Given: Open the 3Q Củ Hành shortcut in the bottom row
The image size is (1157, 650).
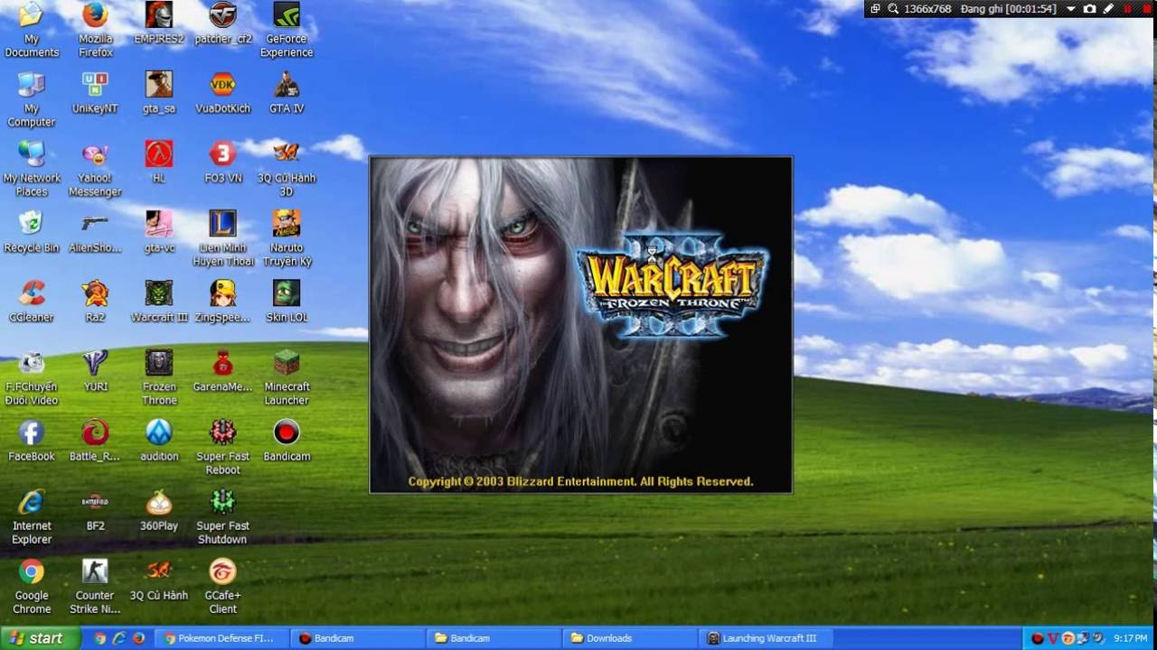Looking at the screenshot, I should tap(159, 580).
